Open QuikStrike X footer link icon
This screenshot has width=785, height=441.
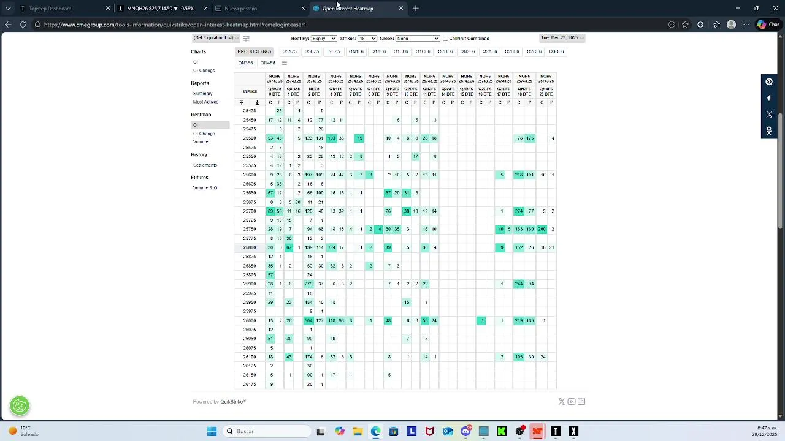pyautogui.click(x=561, y=402)
